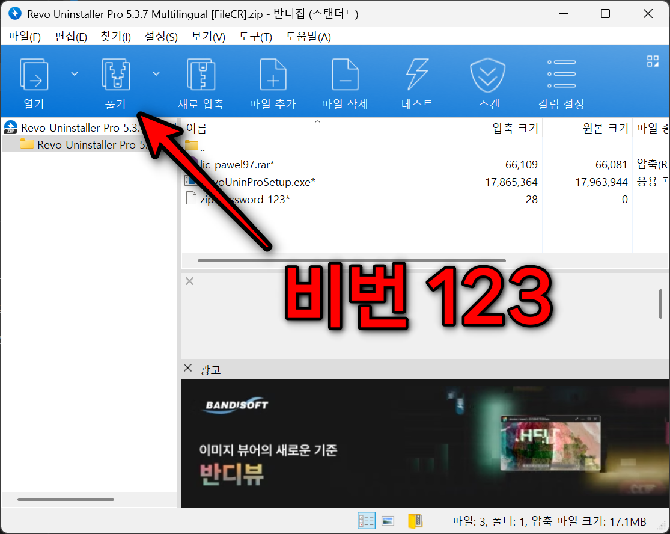Minimize the Bandizip window

564,14
